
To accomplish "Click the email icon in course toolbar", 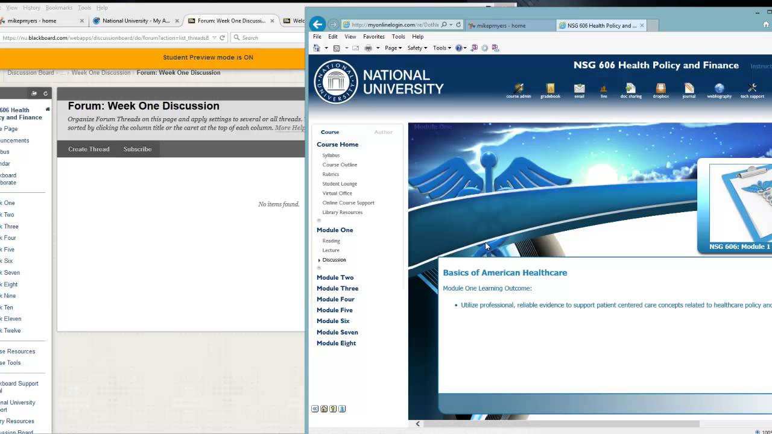I will tap(579, 89).
